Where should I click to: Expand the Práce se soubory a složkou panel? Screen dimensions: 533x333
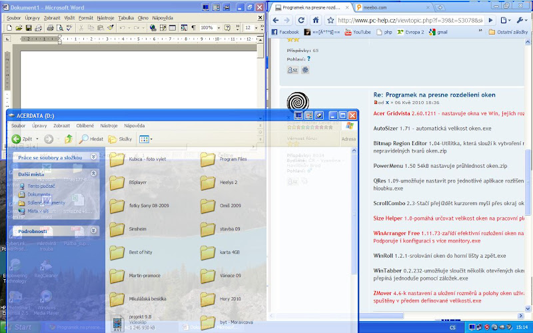(x=93, y=157)
